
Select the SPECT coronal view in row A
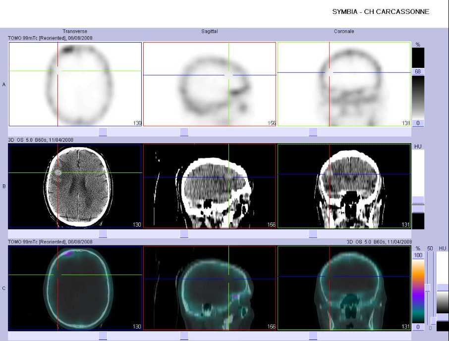pyautogui.click(x=344, y=84)
